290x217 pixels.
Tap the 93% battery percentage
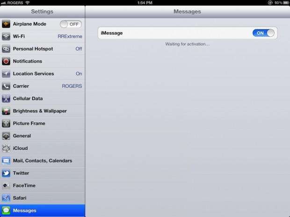tap(278, 3)
